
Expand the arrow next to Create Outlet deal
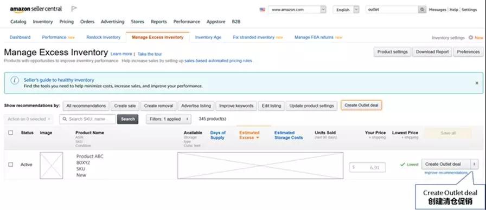click(474, 164)
